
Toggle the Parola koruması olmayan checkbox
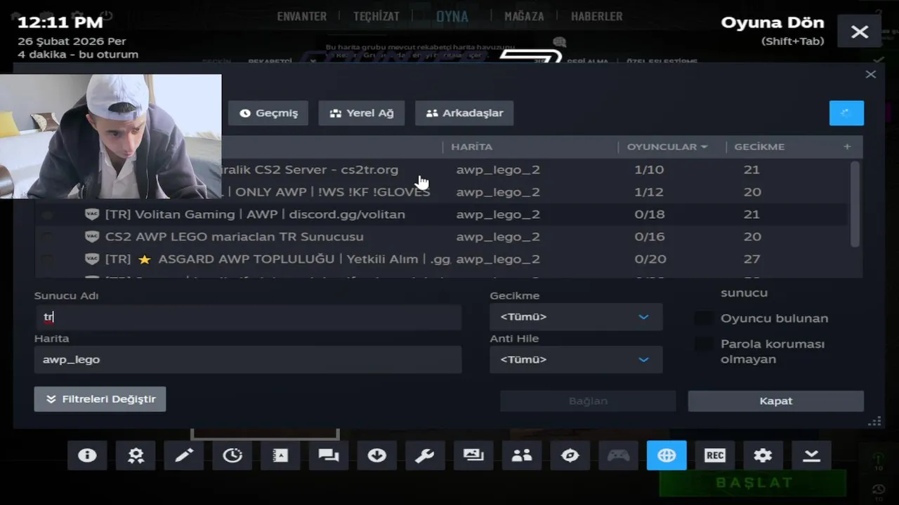pos(704,344)
